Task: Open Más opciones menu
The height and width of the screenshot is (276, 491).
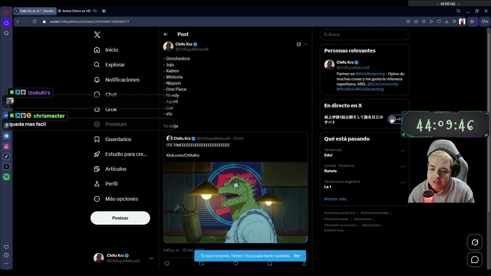Action: 116,199
